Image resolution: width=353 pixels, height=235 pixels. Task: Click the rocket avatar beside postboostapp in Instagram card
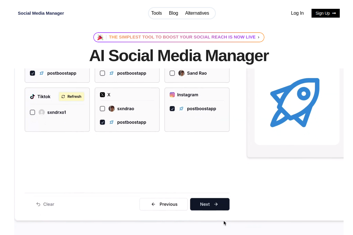(x=181, y=108)
